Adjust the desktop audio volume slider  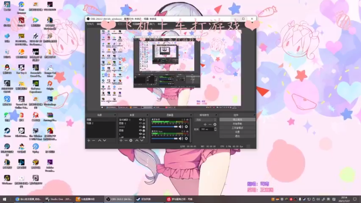pos(165,127)
